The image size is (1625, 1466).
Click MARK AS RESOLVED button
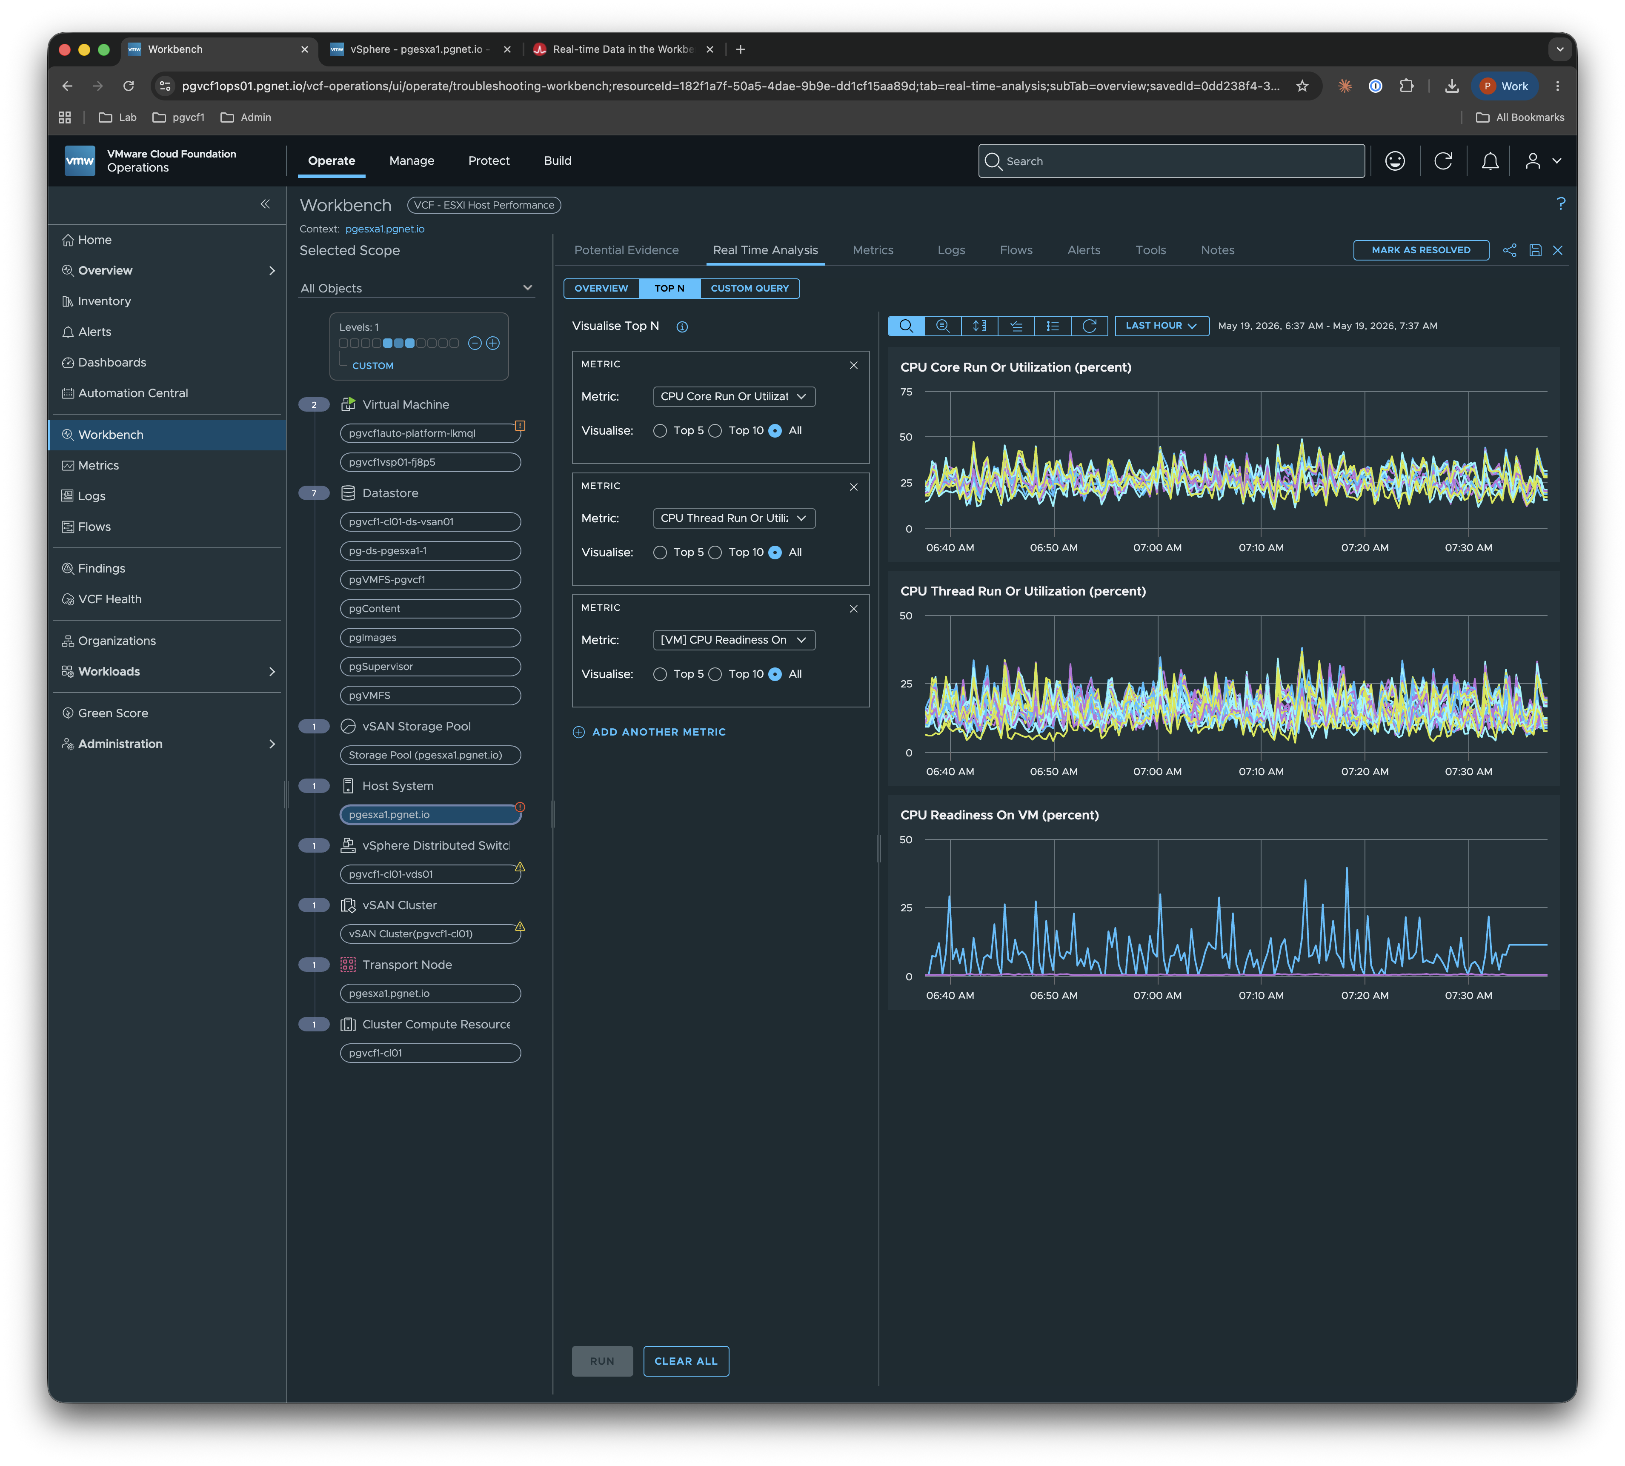[x=1420, y=251]
